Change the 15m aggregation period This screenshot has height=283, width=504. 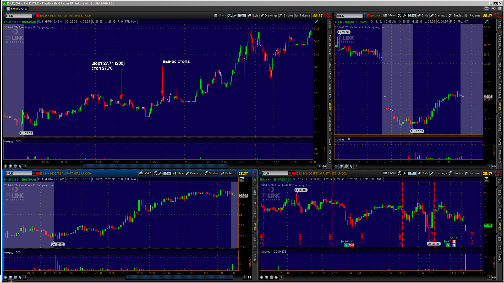click(412, 15)
